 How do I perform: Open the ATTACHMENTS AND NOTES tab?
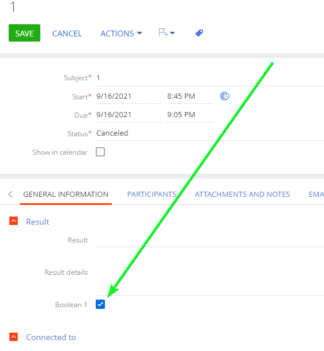[242, 194]
